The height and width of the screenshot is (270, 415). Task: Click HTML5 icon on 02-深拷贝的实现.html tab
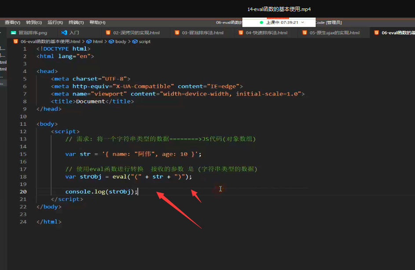(x=108, y=33)
